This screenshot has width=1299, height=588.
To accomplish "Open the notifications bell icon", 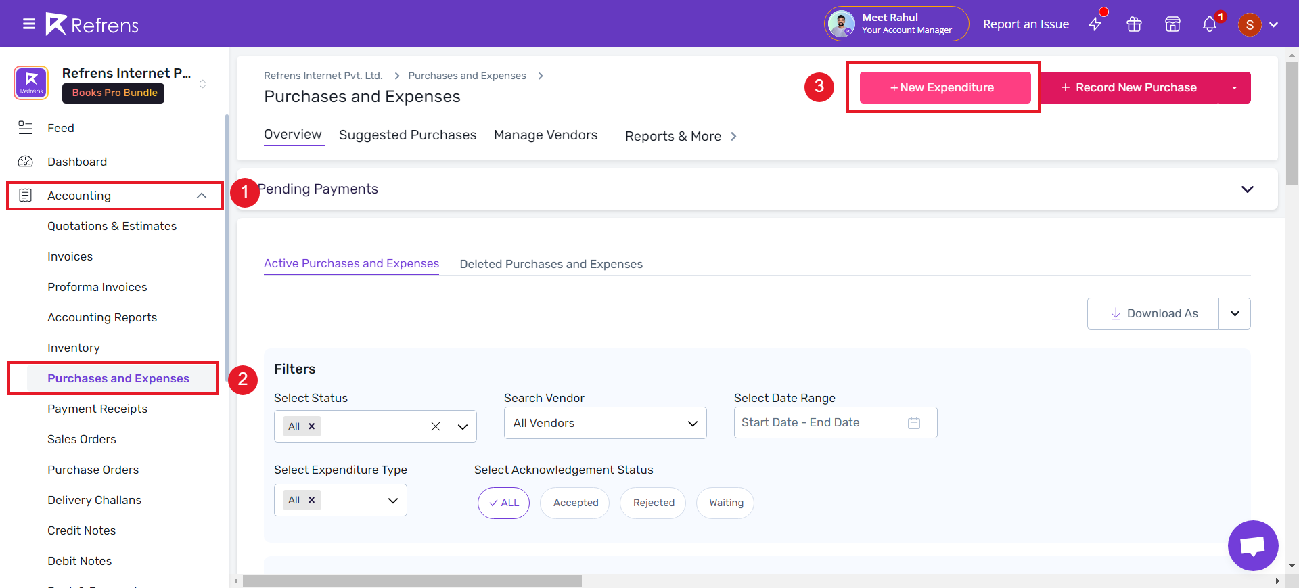I will [x=1210, y=24].
